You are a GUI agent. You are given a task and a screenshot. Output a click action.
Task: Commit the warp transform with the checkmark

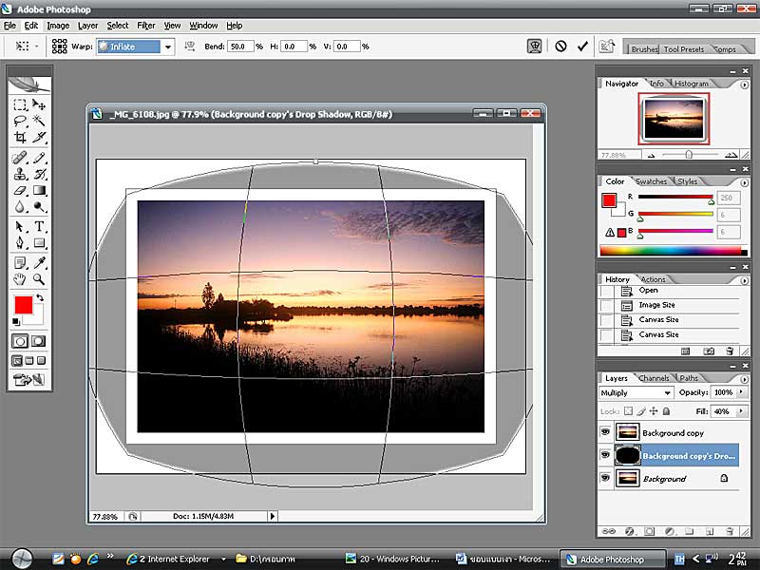pyautogui.click(x=582, y=46)
